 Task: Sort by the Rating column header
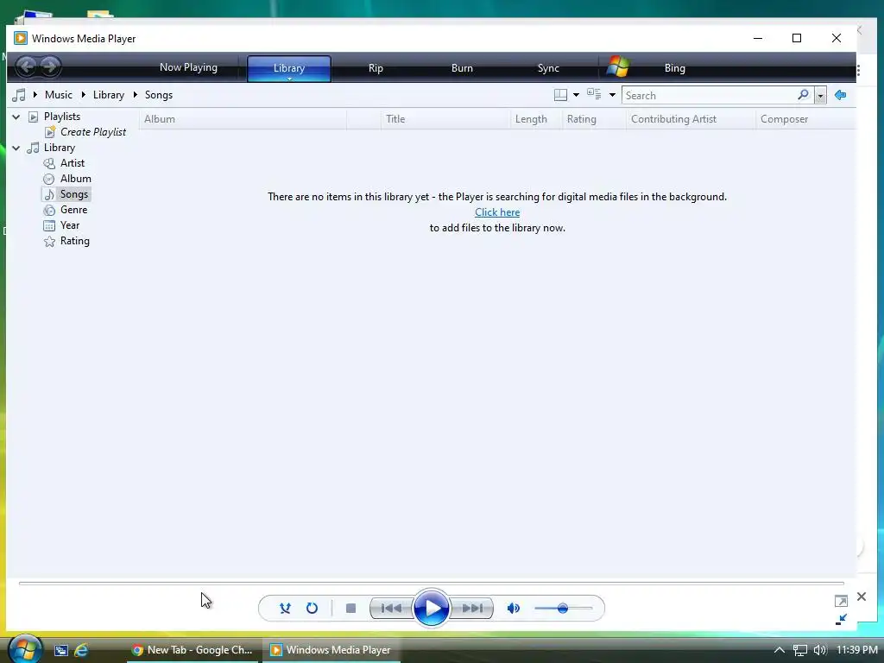click(x=594, y=119)
